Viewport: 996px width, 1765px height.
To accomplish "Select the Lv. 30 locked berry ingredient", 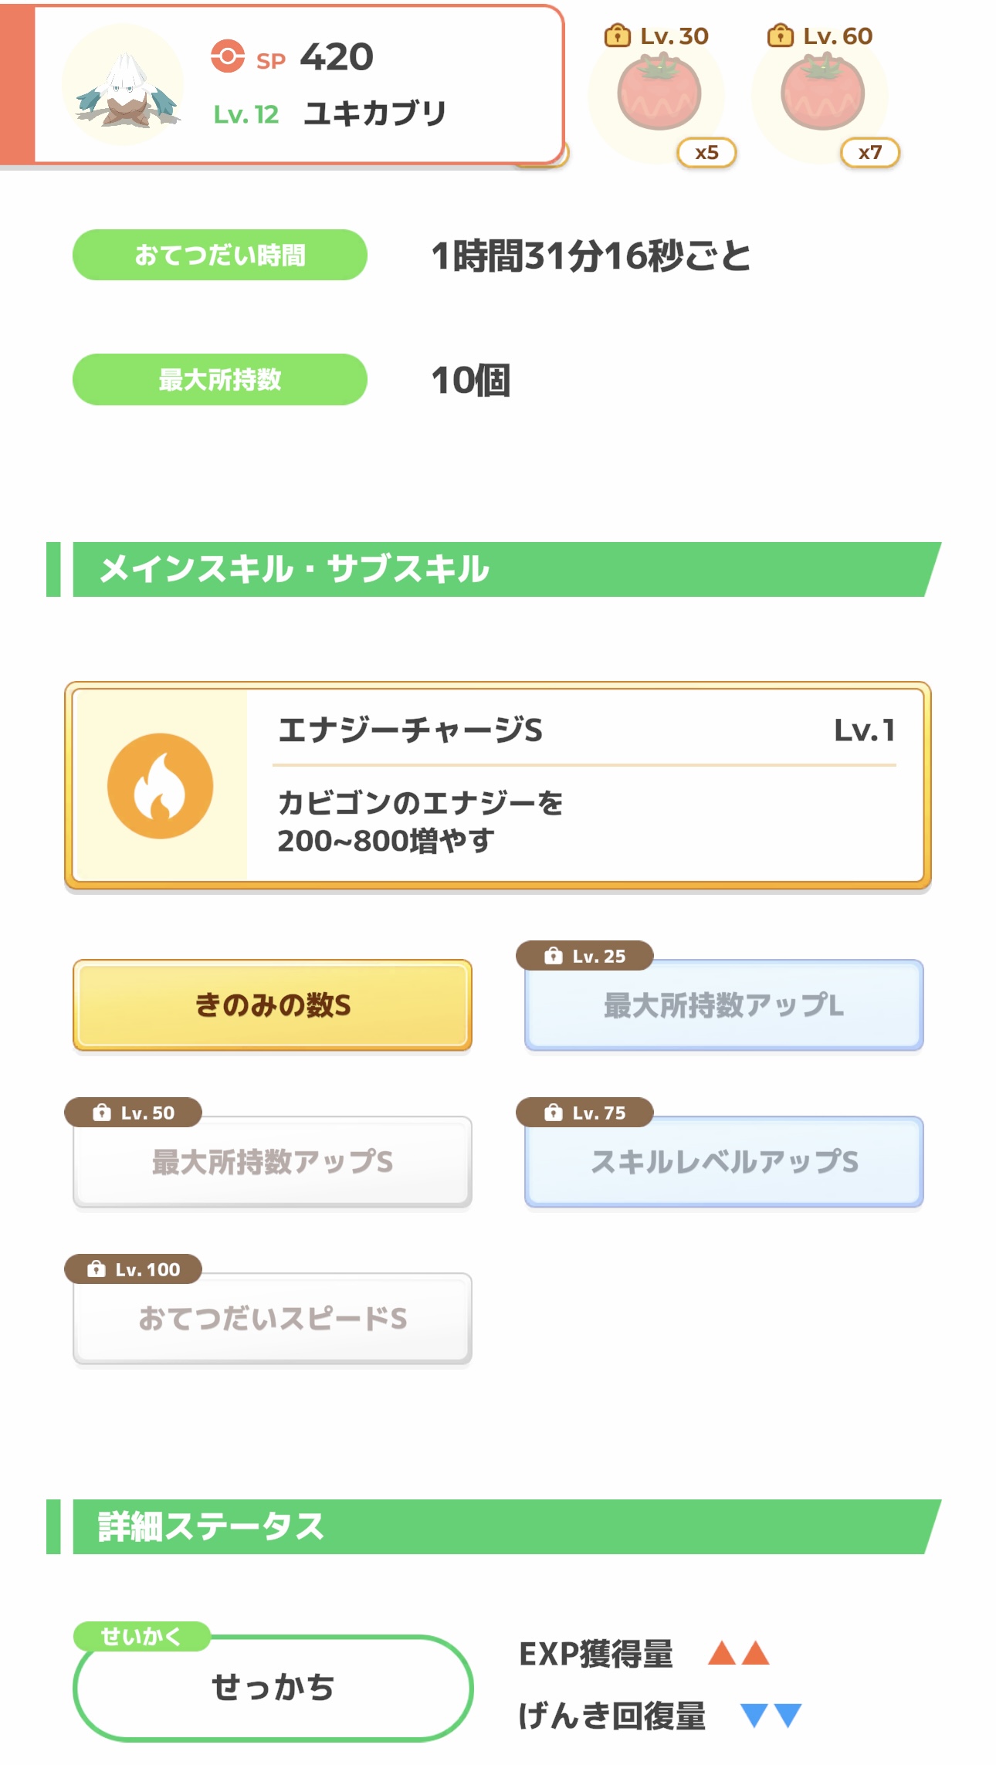I will pyautogui.click(x=659, y=93).
